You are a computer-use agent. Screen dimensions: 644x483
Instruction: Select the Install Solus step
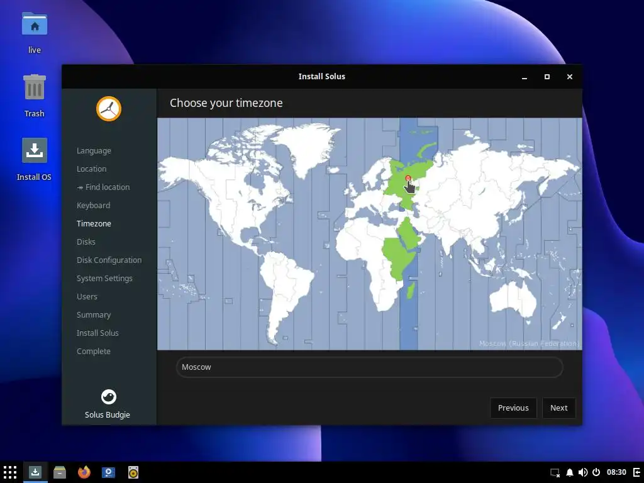coord(97,333)
